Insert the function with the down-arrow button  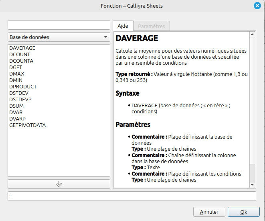pyautogui.click(x=59, y=184)
